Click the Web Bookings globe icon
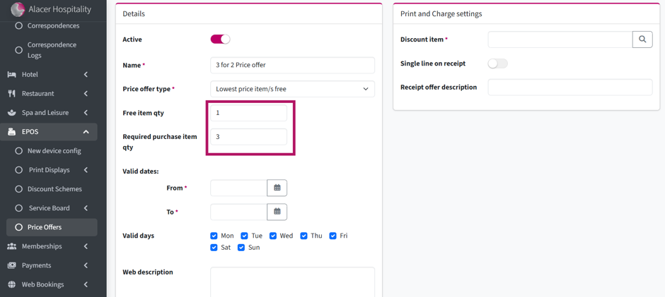This screenshot has width=665, height=297. (x=12, y=285)
